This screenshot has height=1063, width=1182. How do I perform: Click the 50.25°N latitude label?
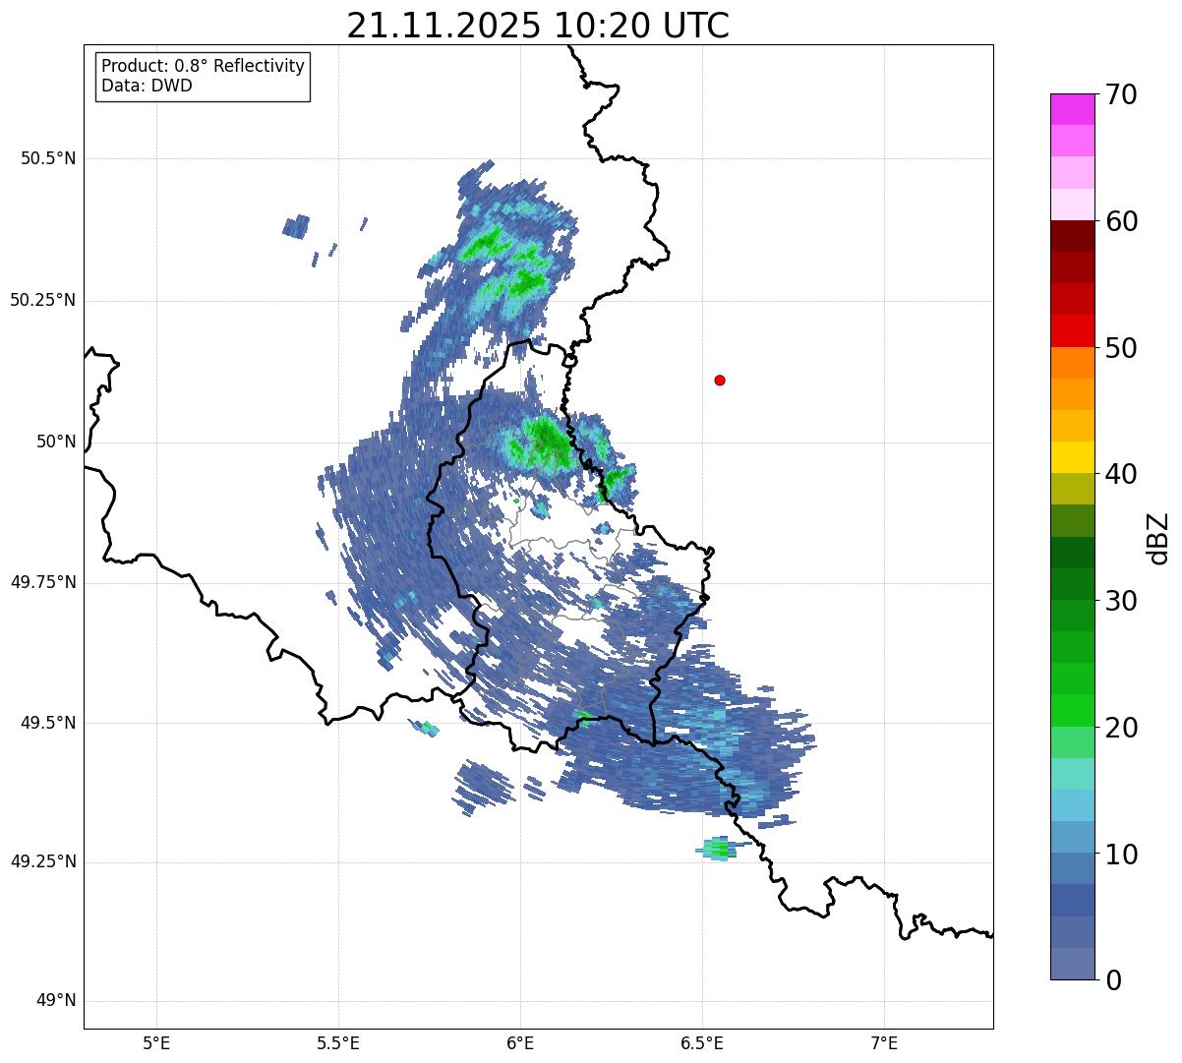coord(42,300)
